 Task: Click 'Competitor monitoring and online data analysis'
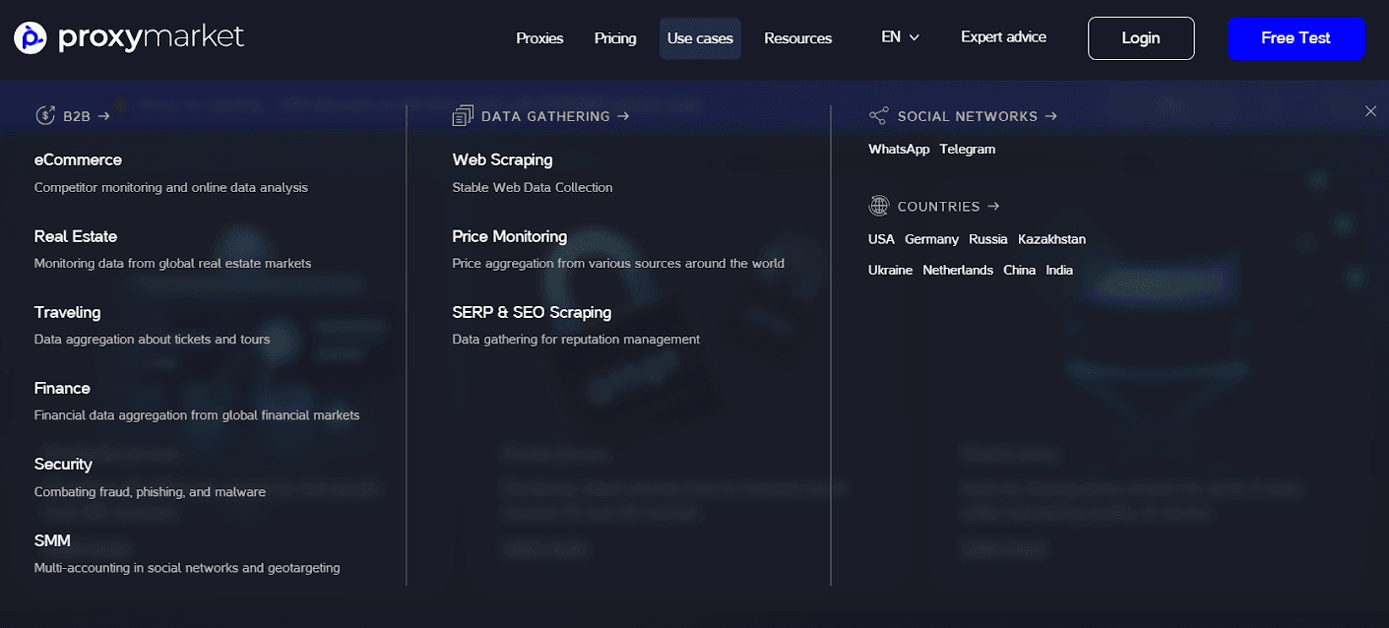pos(171,187)
